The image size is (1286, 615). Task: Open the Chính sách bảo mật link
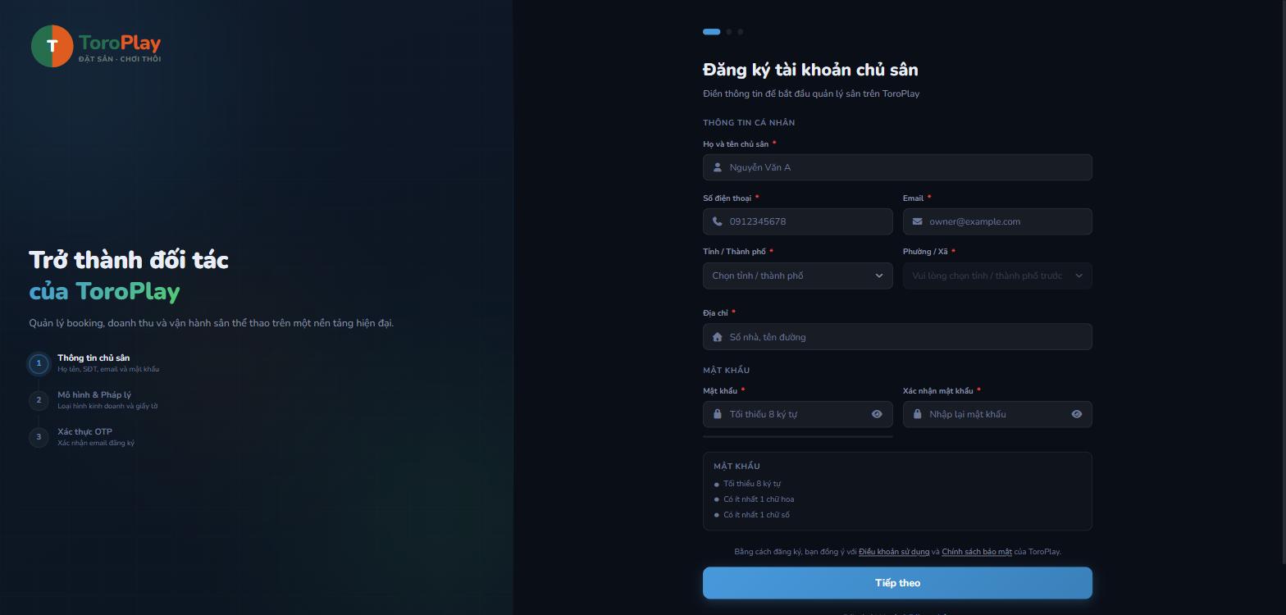tap(977, 552)
